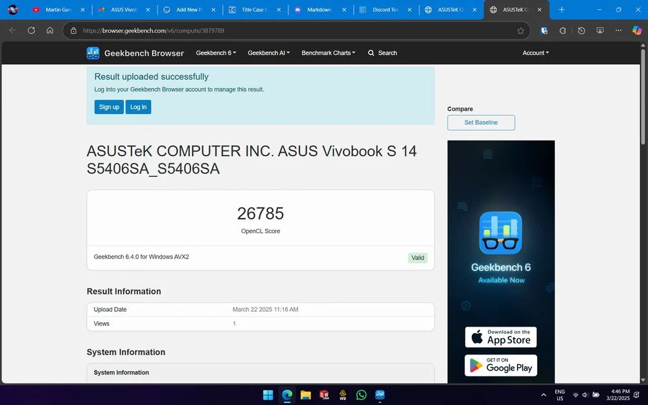Click the browser profile avatar icon

pyautogui.click(x=13, y=10)
